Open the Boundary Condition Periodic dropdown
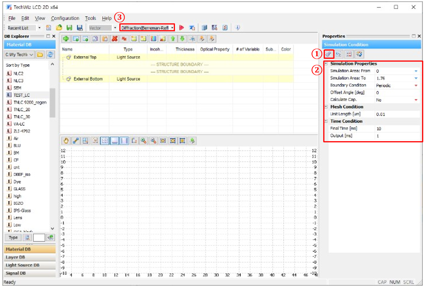Image resolution: width=425 pixels, height=287 pixels. pos(416,85)
